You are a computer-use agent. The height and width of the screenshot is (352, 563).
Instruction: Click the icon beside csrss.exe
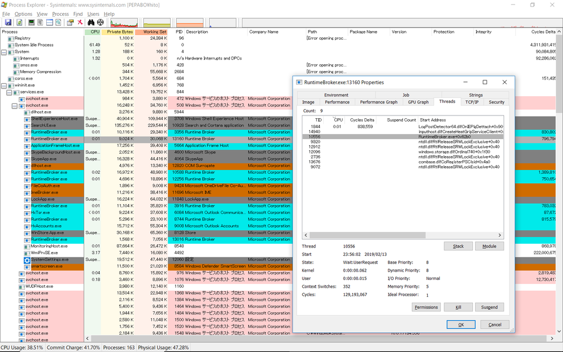pyautogui.click(x=11, y=78)
